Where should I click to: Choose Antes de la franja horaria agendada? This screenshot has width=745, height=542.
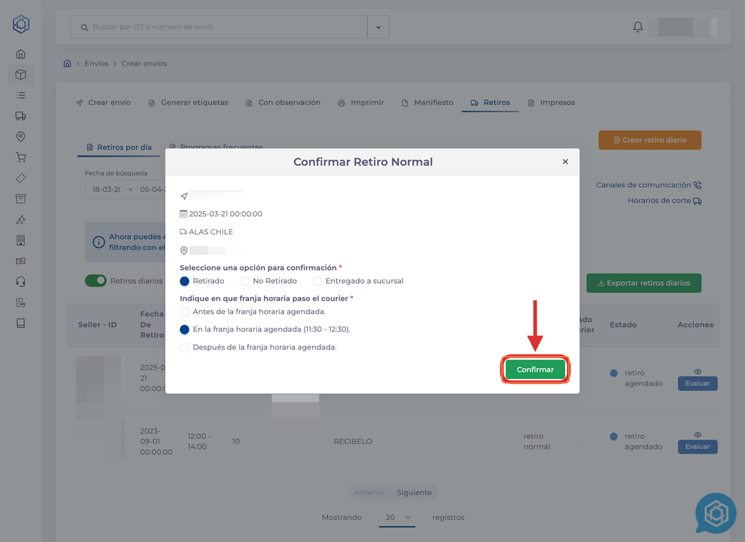184,312
